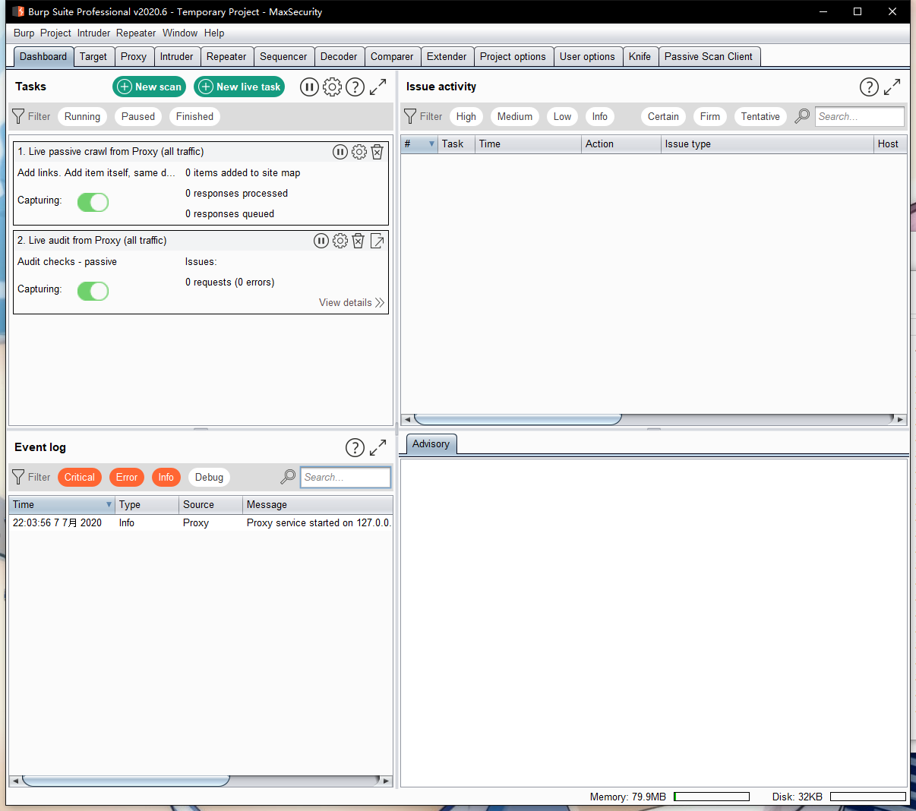Viewport: 916px width, 811px height.
Task: Pause all tasks in Tasks header
Action: coord(309,87)
